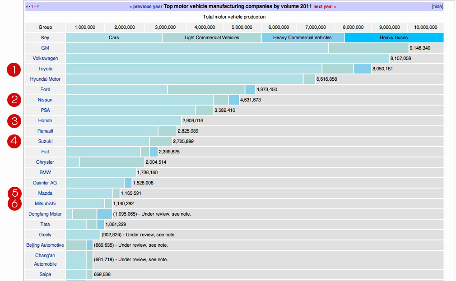Open the Chrysler link
Viewport: 456px width, 281px height.
pyautogui.click(x=45, y=162)
